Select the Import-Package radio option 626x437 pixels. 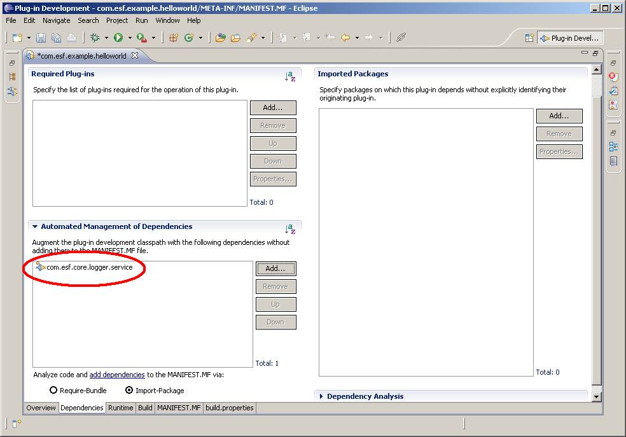coord(155,391)
